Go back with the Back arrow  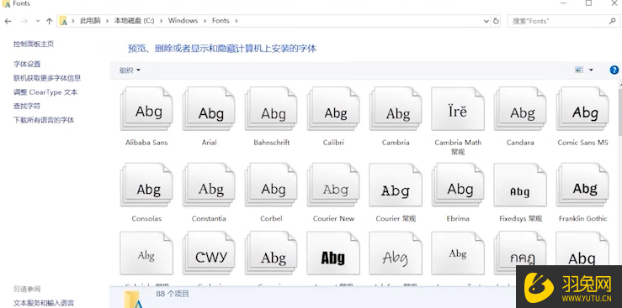[8, 21]
